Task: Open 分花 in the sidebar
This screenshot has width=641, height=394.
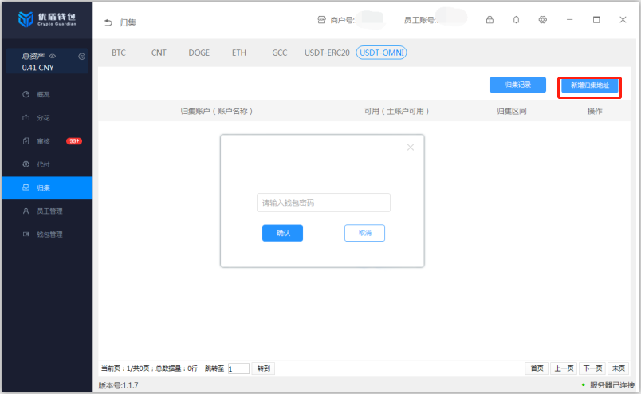Action: pos(42,118)
